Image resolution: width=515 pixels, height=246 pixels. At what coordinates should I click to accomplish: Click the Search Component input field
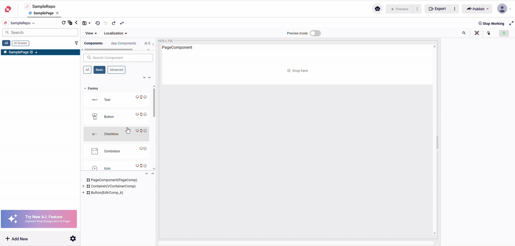pos(118,58)
